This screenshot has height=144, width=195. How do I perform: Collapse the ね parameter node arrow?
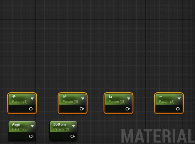[x=129, y=99]
